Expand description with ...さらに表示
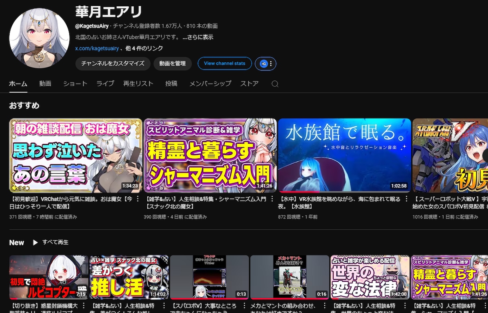488x313 pixels. click(198, 37)
